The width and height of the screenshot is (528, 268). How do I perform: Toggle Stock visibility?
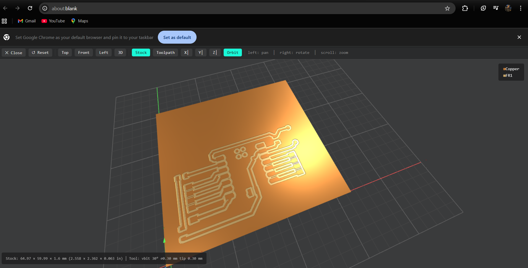pyautogui.click(x=141, y=52)
